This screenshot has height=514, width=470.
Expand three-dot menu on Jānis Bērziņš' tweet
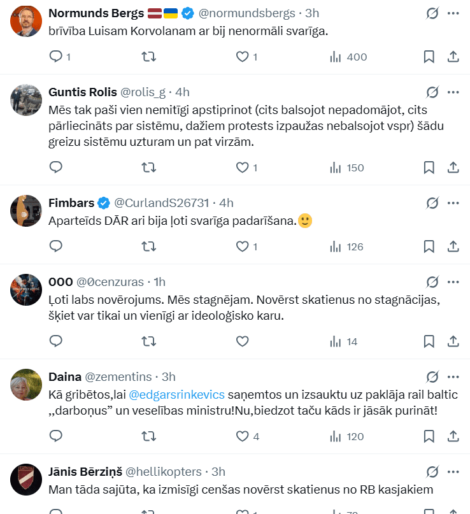coord(453,471)
